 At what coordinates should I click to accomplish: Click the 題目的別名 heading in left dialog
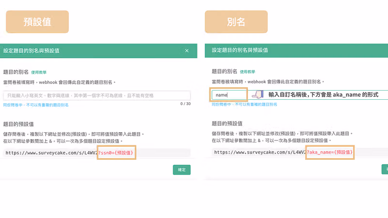tap(16, 72)
